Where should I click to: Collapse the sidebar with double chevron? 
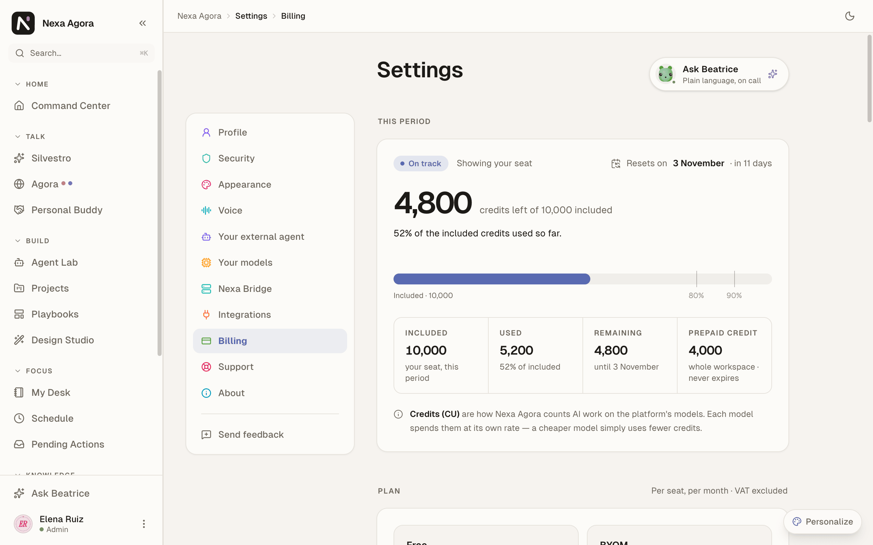click(143, 23)
